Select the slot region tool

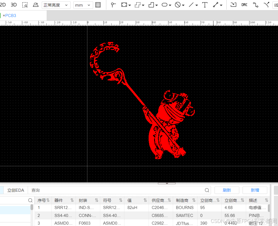click(x=165, y=5)
